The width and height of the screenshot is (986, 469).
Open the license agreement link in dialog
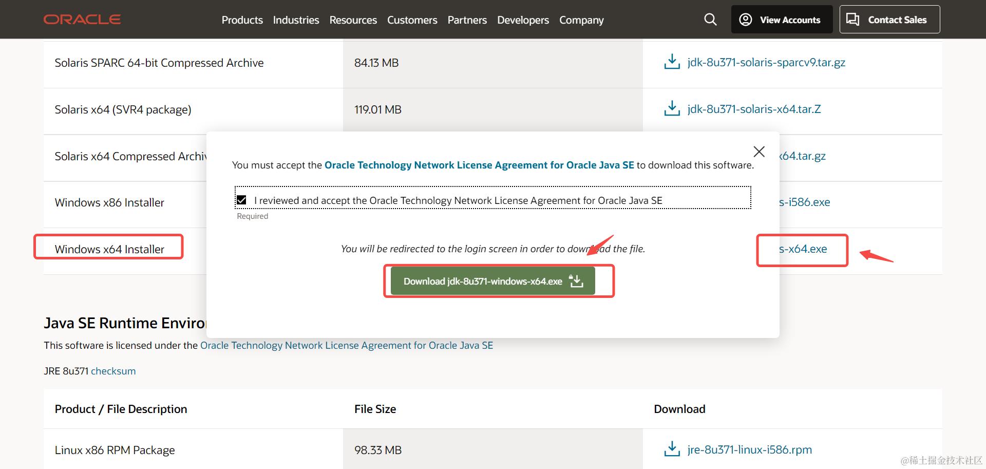pyautogui.click(x=479, y=165)
